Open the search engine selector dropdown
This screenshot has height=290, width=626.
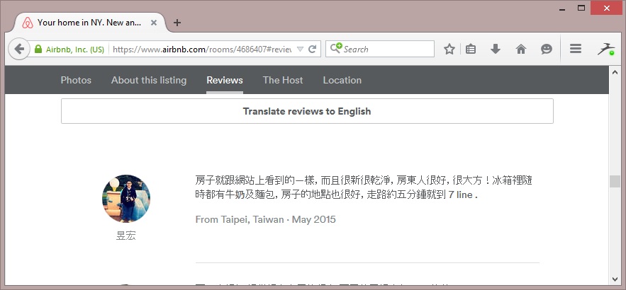(x=336, y=49)
